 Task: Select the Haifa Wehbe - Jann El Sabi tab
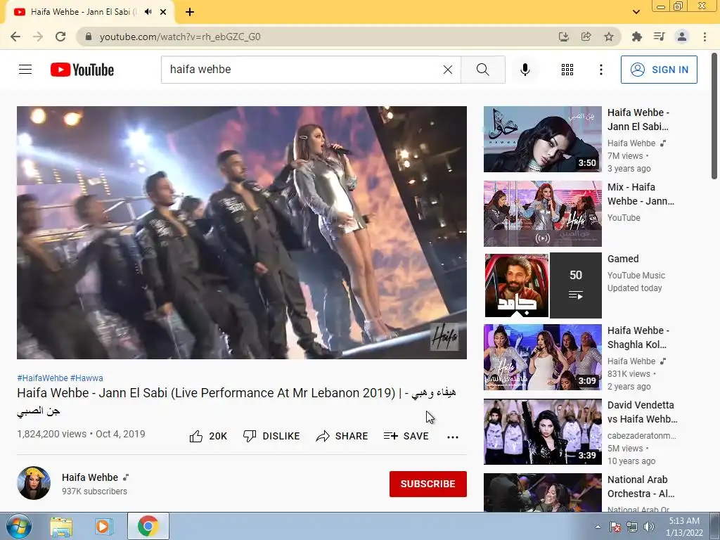(83, 12)
